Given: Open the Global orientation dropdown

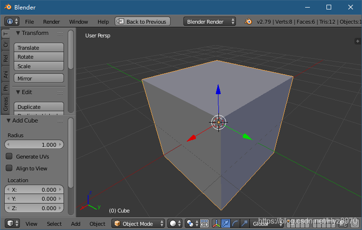Looking at the screenshot, I should (x=267, y=223).
